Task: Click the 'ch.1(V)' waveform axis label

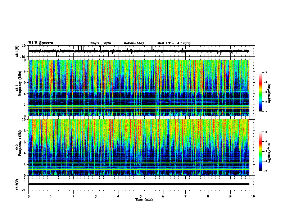Action: [17, 51]
